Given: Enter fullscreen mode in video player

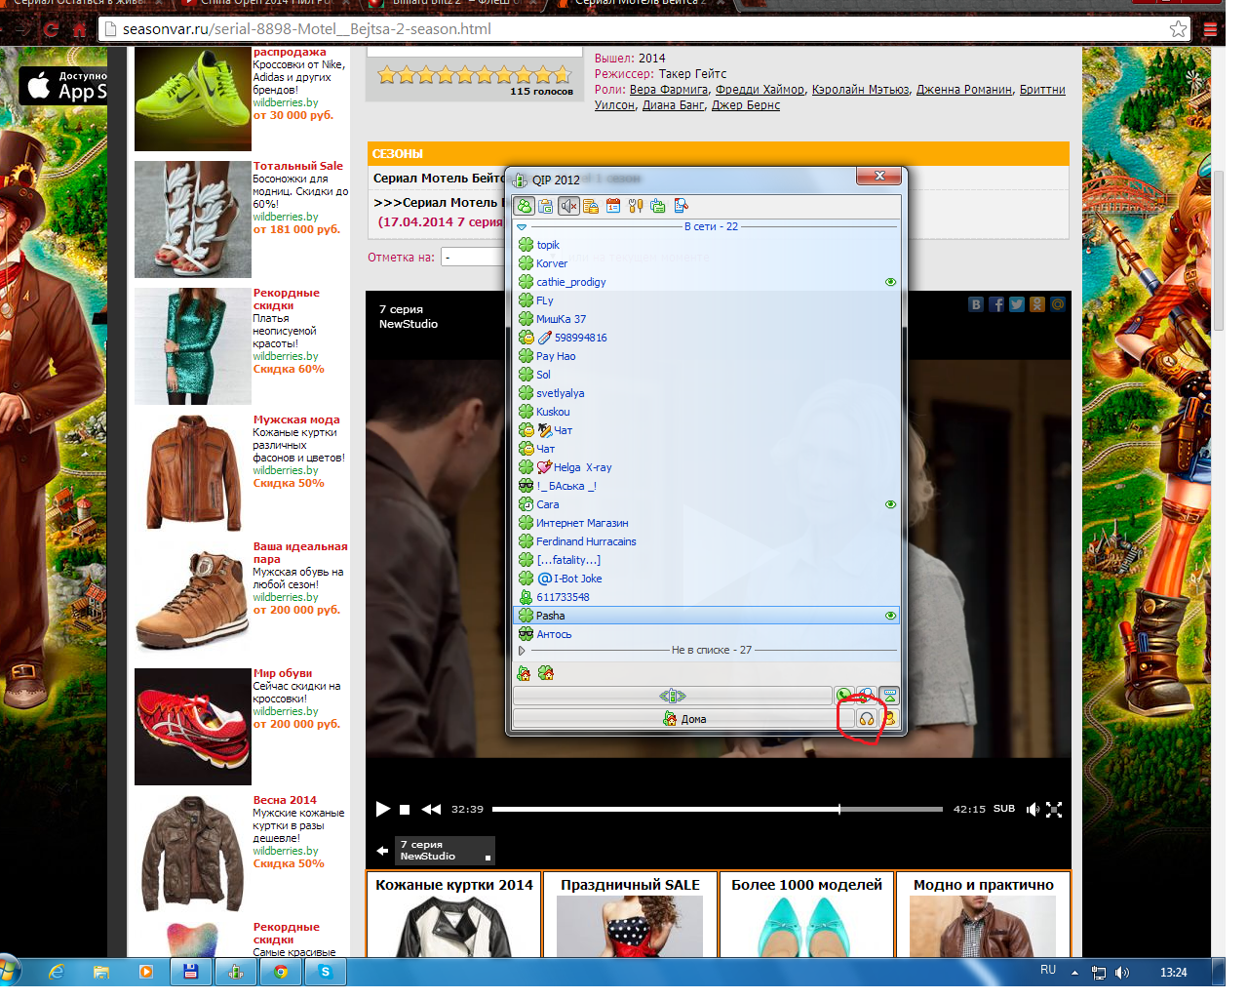Looking at the screenshot, I should coord(1054,809).
